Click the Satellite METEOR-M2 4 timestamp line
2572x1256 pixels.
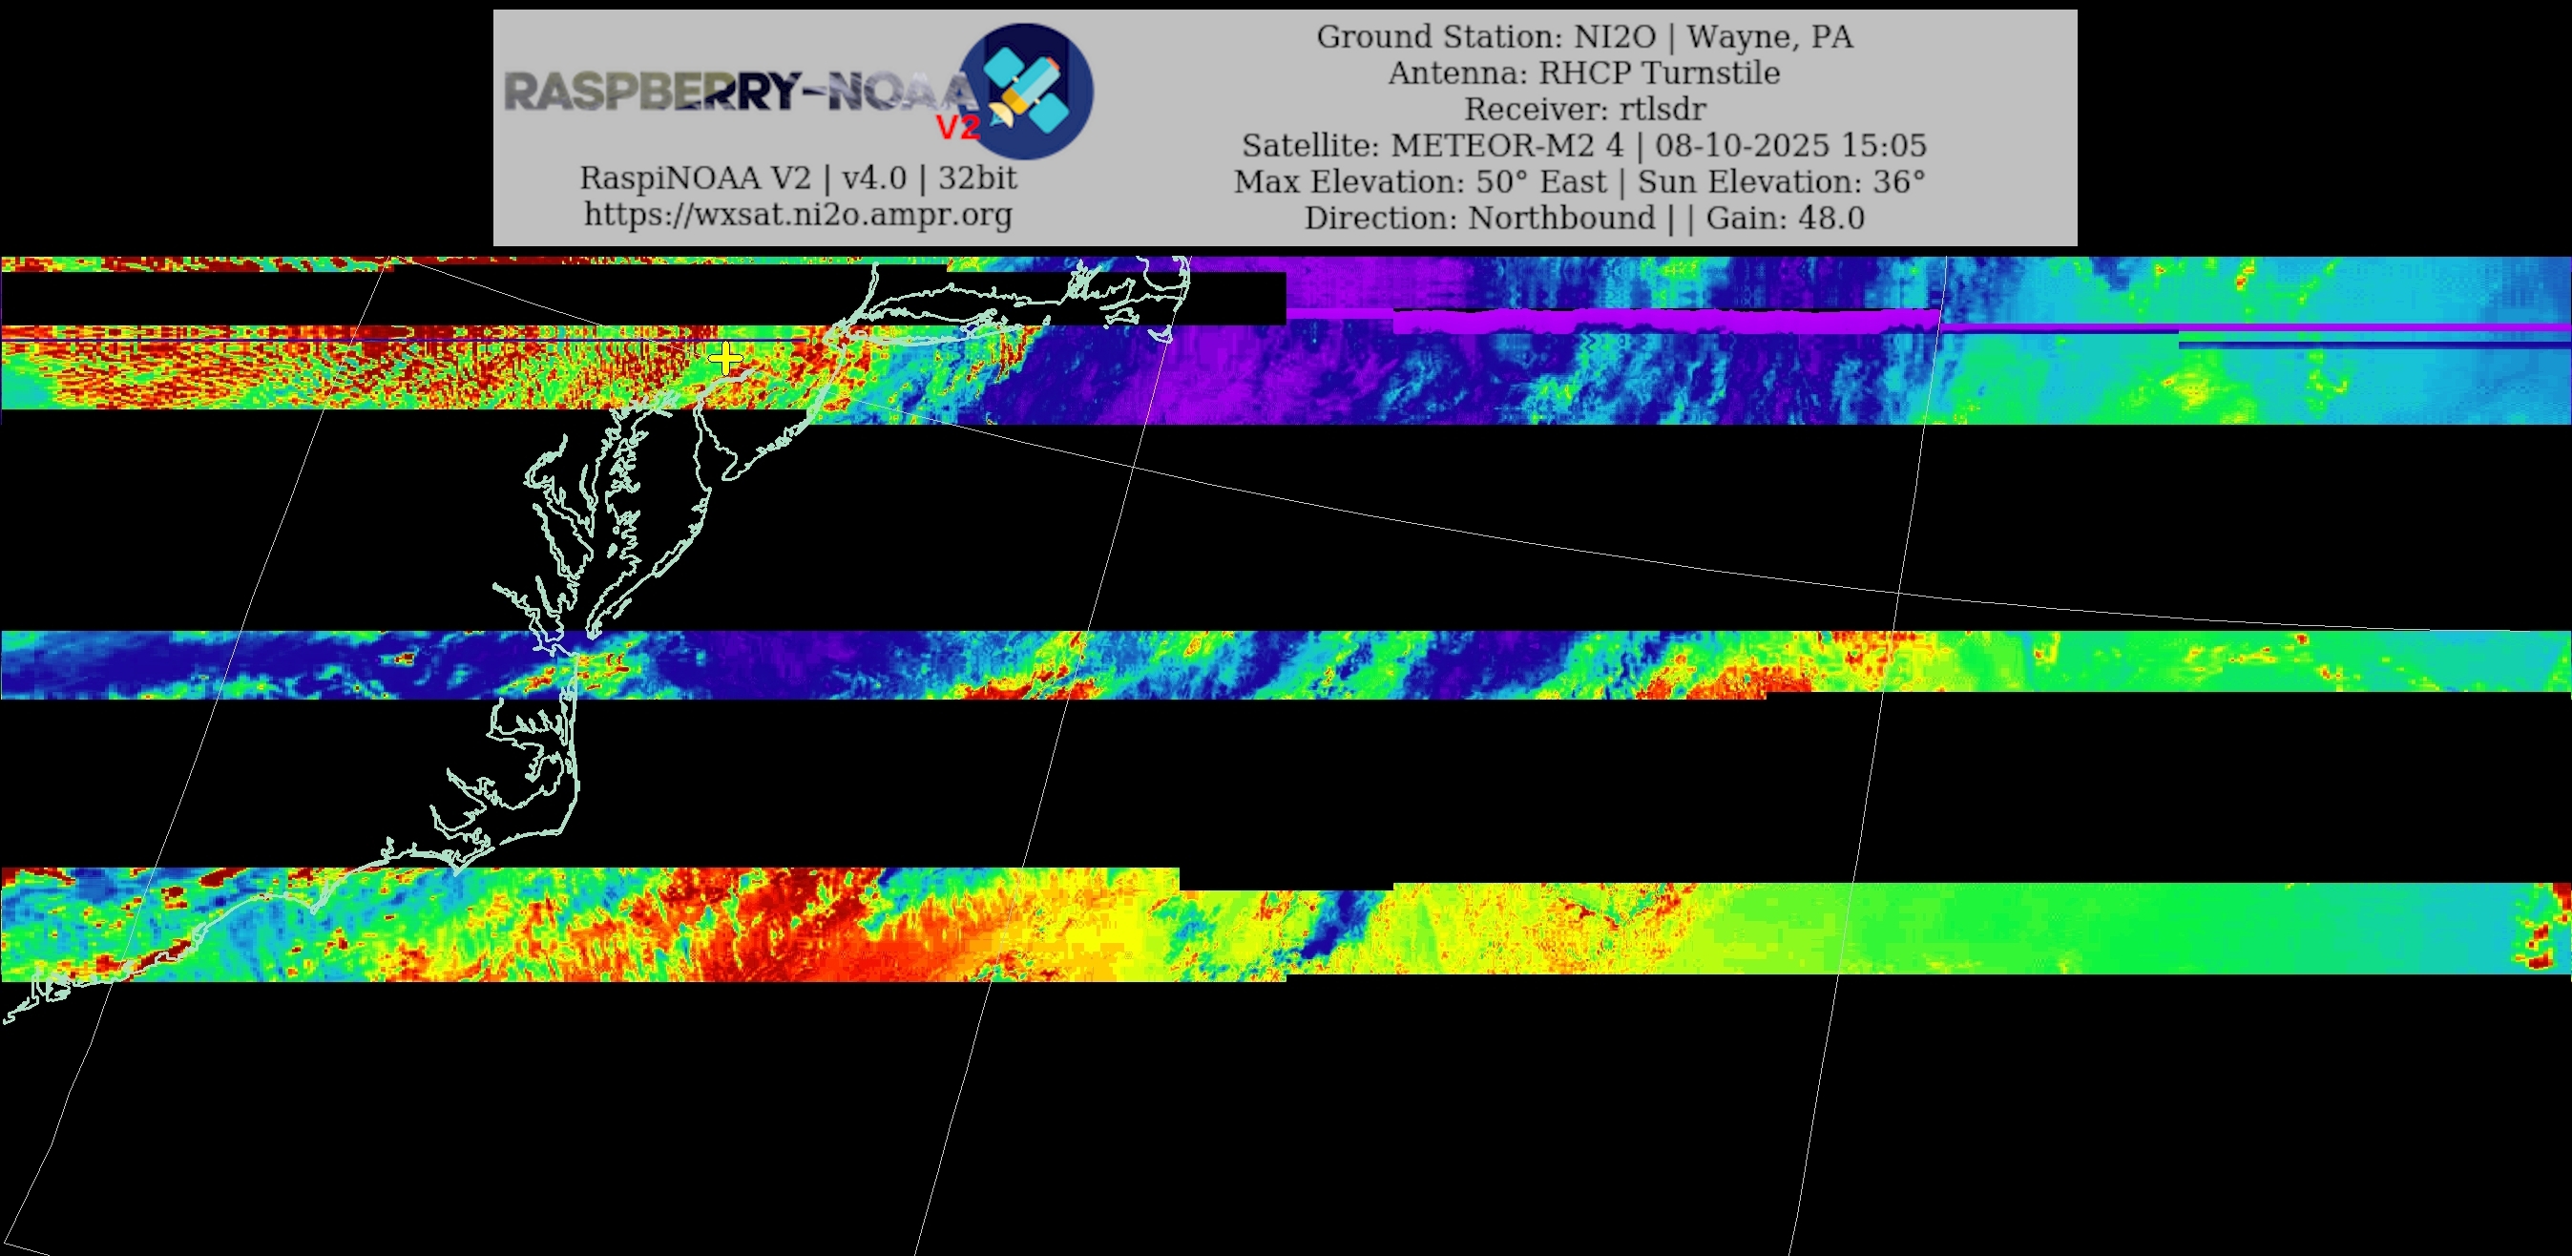tap(1583, 146)
